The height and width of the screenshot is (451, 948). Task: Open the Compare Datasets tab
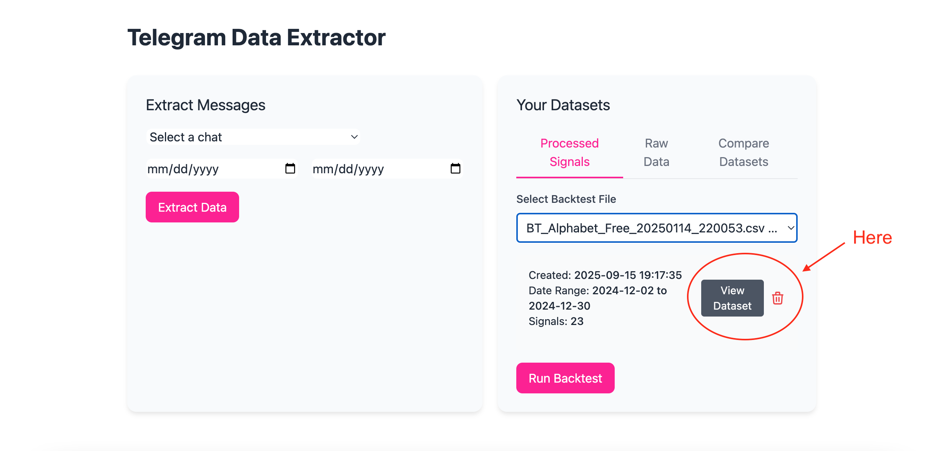click(x=743, y=153)
